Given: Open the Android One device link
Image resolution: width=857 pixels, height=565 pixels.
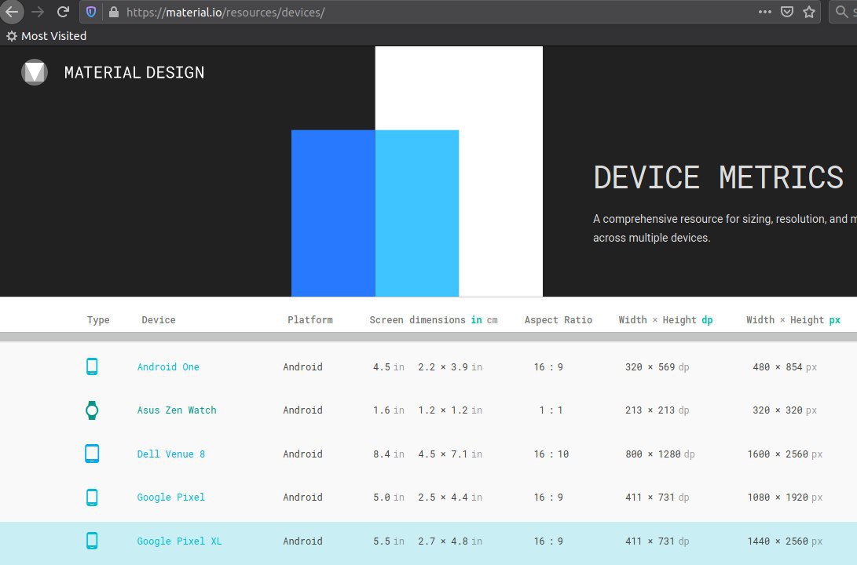Looking at the screenshot, I should 168,366.
